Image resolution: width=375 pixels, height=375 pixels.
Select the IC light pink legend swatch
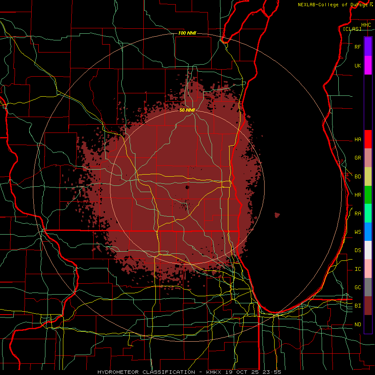click(368, 269)
